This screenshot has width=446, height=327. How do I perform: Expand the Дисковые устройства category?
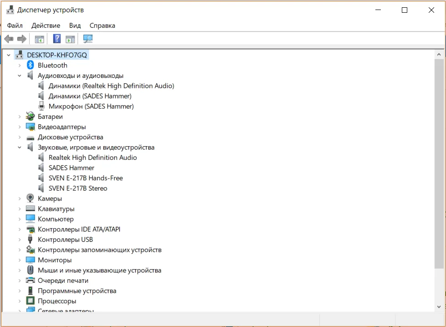coord(20,137)
